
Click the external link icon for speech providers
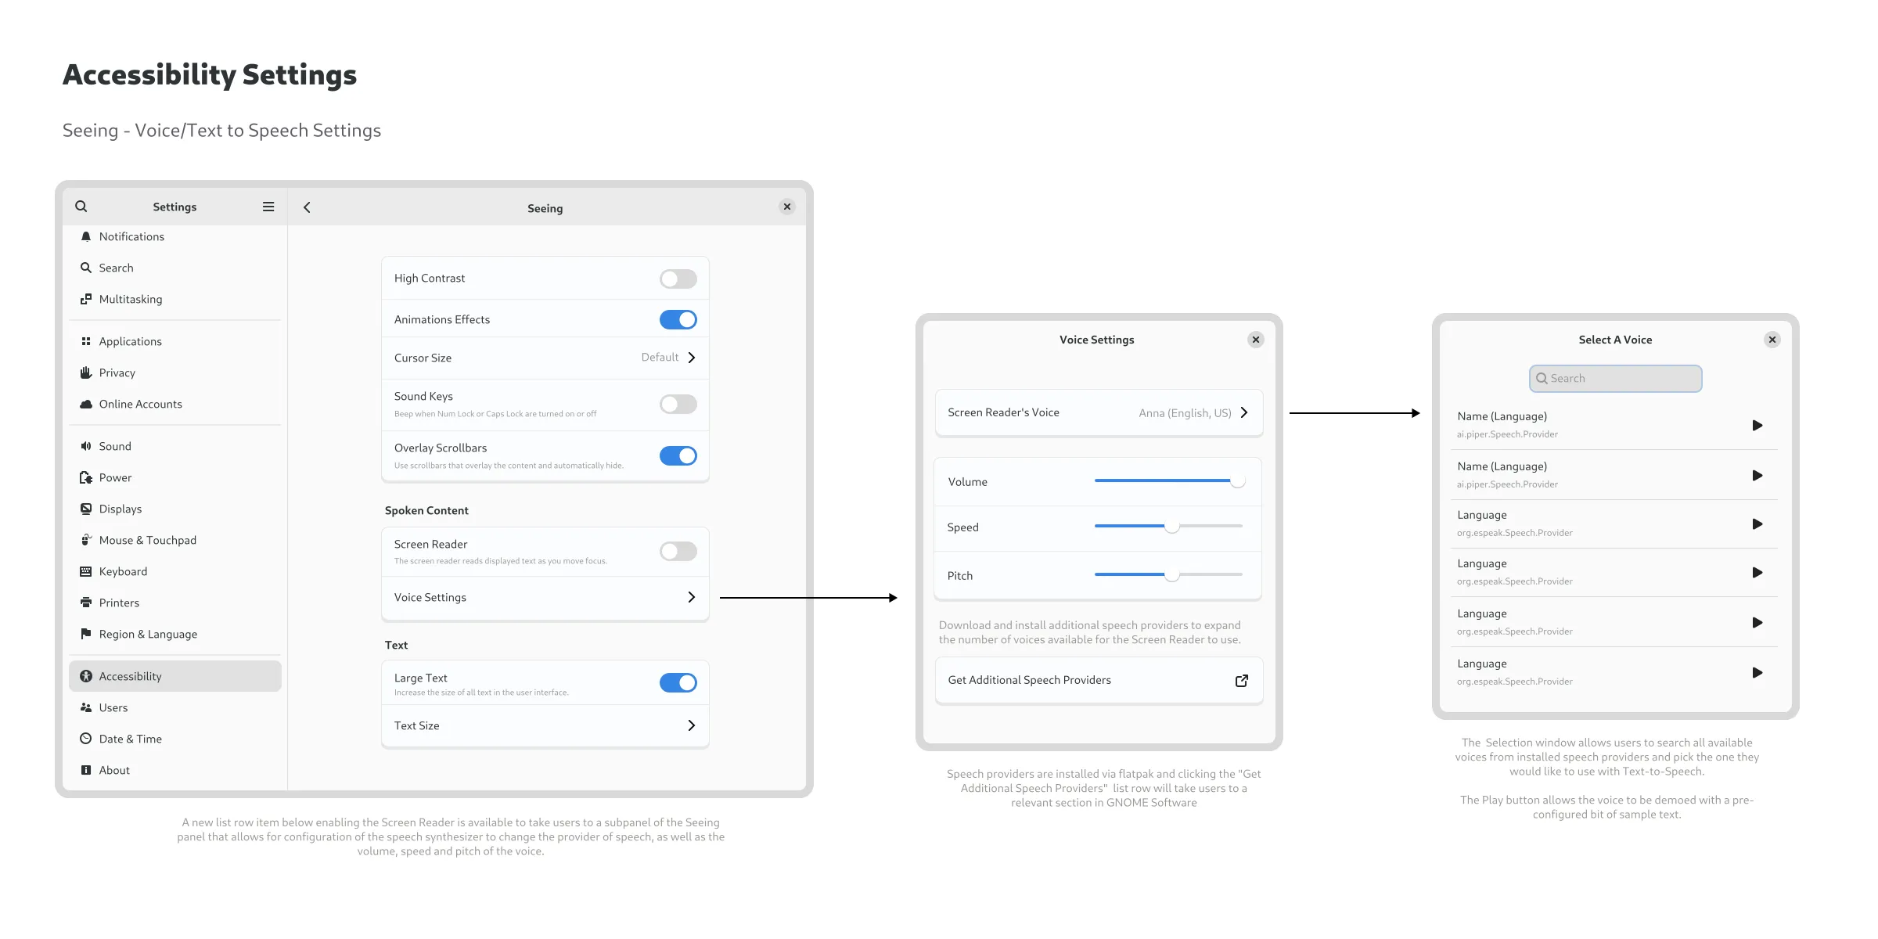[1241, 681]
